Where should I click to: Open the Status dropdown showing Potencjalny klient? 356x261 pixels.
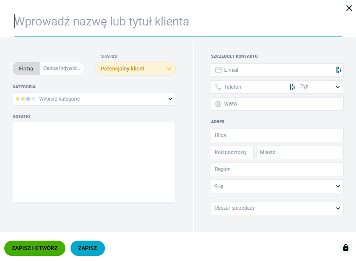135,68
